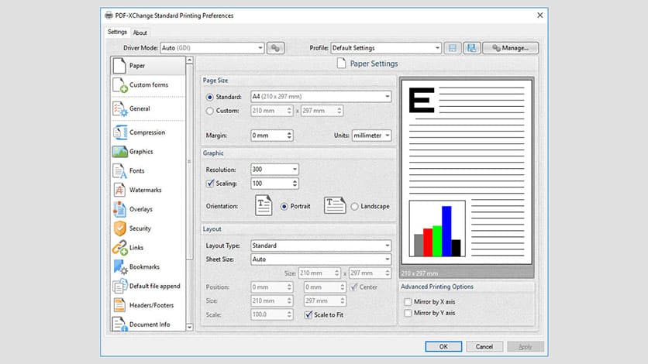Toggle the Scaling checkbox
The image size is (648, 364).
coord(210,184)
